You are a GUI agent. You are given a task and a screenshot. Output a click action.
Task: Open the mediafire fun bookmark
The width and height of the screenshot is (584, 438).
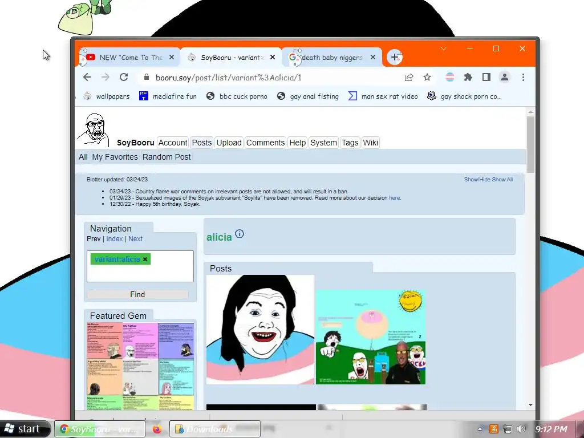(x=168, y=96)
